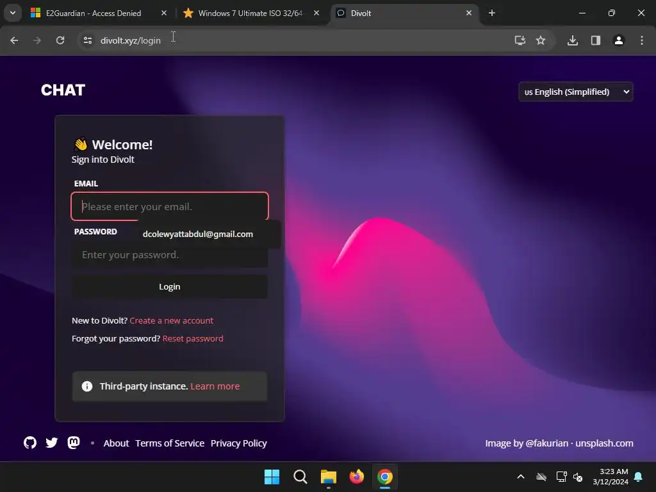Click the Reset password link
This screenshot has height=492, width=656.
pos(193,338)
